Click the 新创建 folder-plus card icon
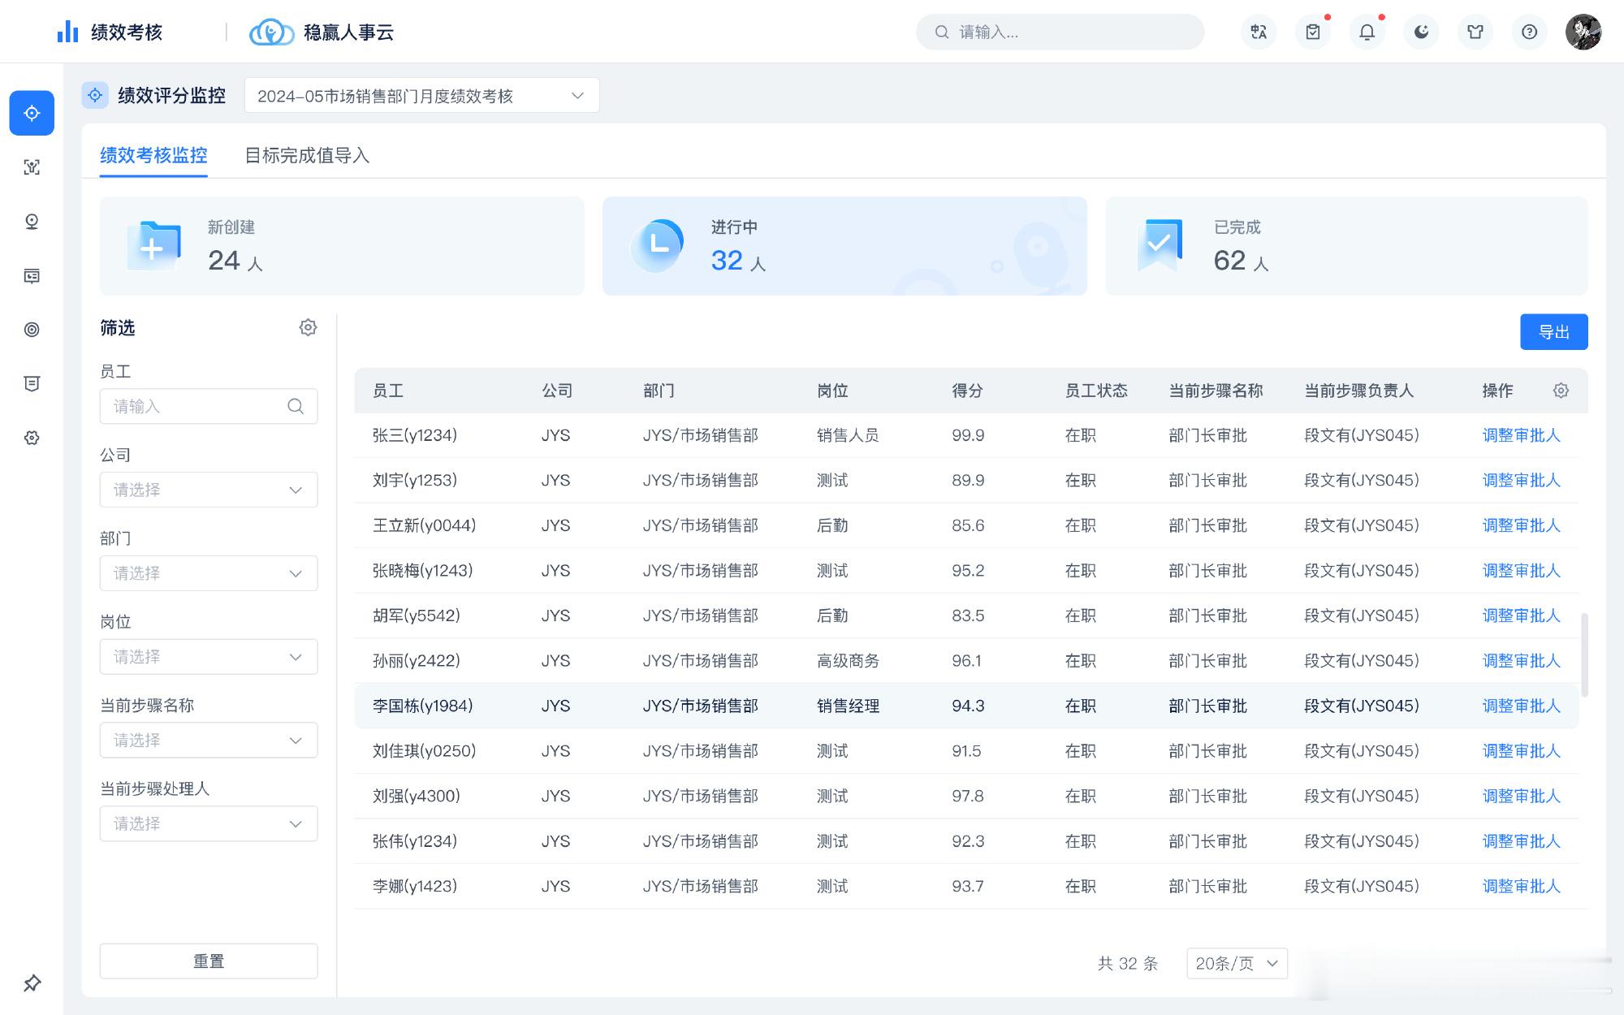Screen dimensions: 1624x1015 (153, 245)
